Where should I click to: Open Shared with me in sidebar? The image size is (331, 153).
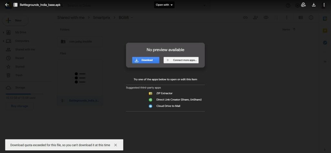[25, 50]
